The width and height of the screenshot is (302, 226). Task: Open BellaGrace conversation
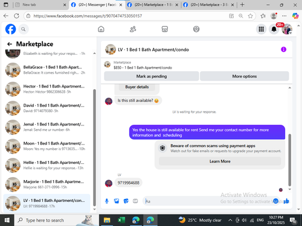47,70
